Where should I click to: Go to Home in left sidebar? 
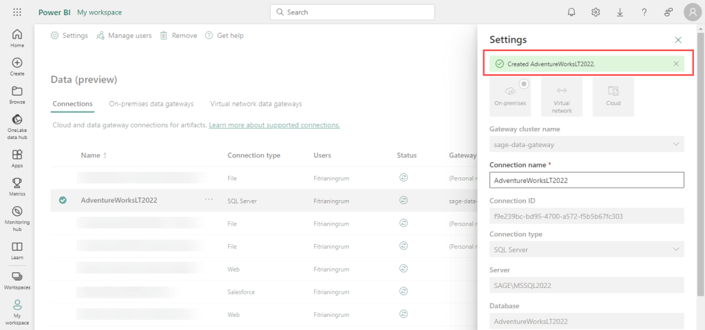(x=17, y=38)
